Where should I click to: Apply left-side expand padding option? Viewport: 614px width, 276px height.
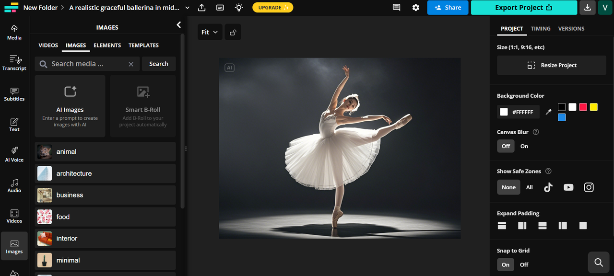(563, 226)
